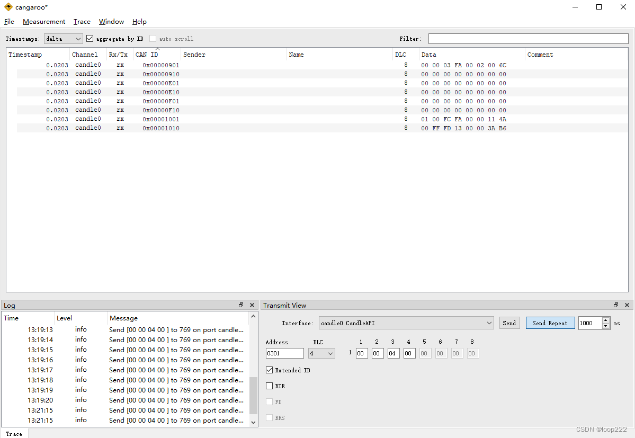Click the Comment column header
The height and width of the screenshot is (438, 635).
point(576,55)
